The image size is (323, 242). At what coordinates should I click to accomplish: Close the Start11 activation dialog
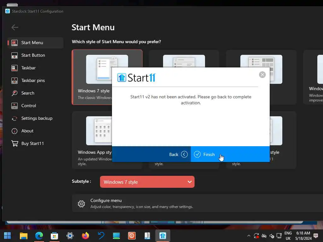pyautogui.click(x=262, y=75)
